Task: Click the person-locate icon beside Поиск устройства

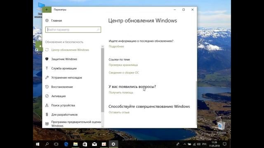Action: [47, 105]
